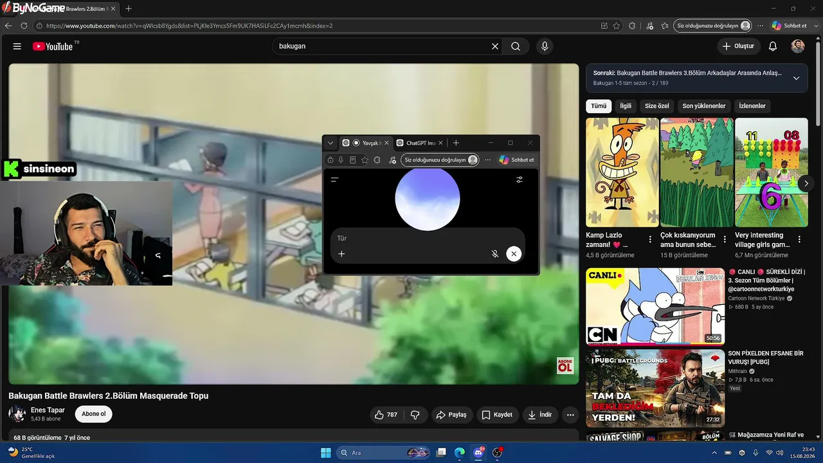Viewport: 823px width, 463px height.
Task: Open Discord from the taskbar
Action: [478, 453]
